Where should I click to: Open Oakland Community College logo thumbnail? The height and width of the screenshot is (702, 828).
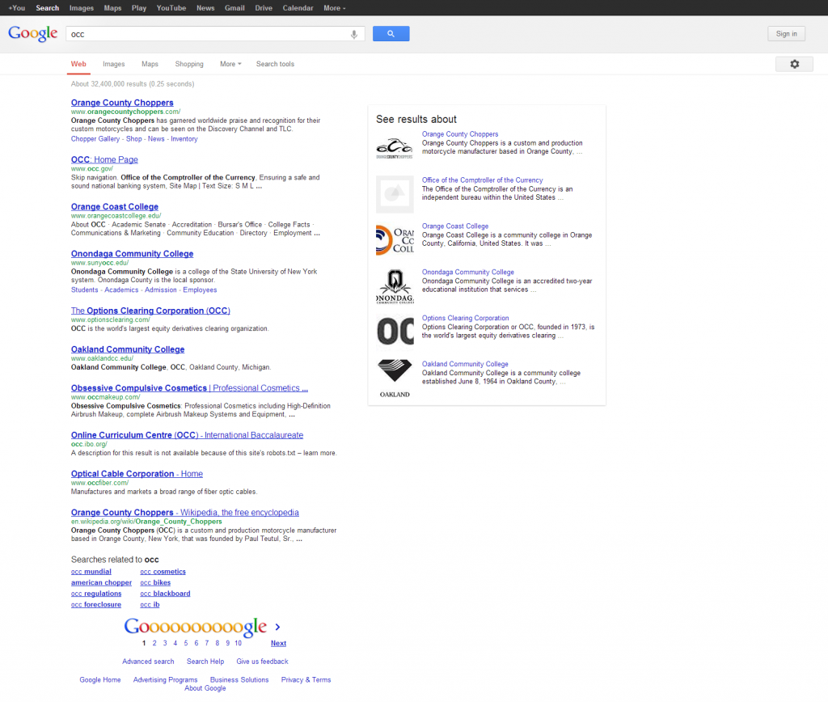pyautogui.click(x=395, y=378)
